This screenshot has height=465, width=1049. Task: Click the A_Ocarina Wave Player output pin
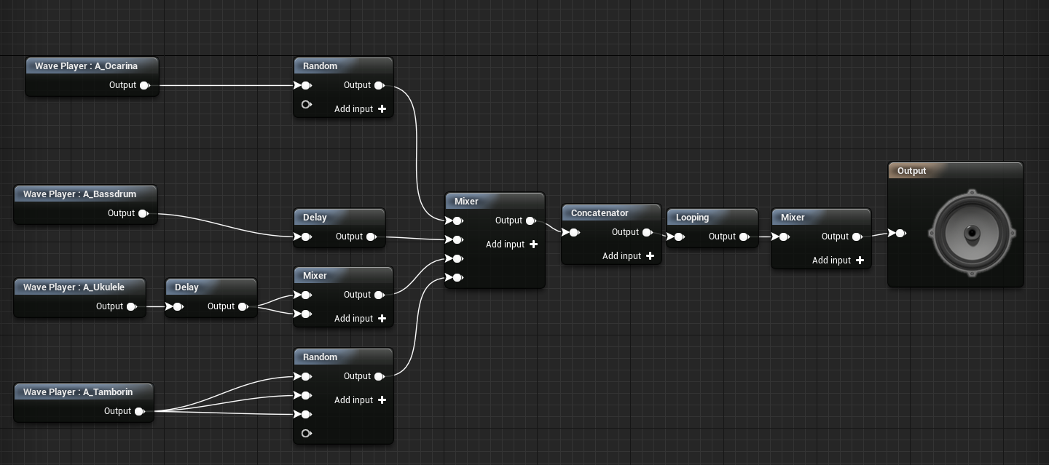click(144, 85)
